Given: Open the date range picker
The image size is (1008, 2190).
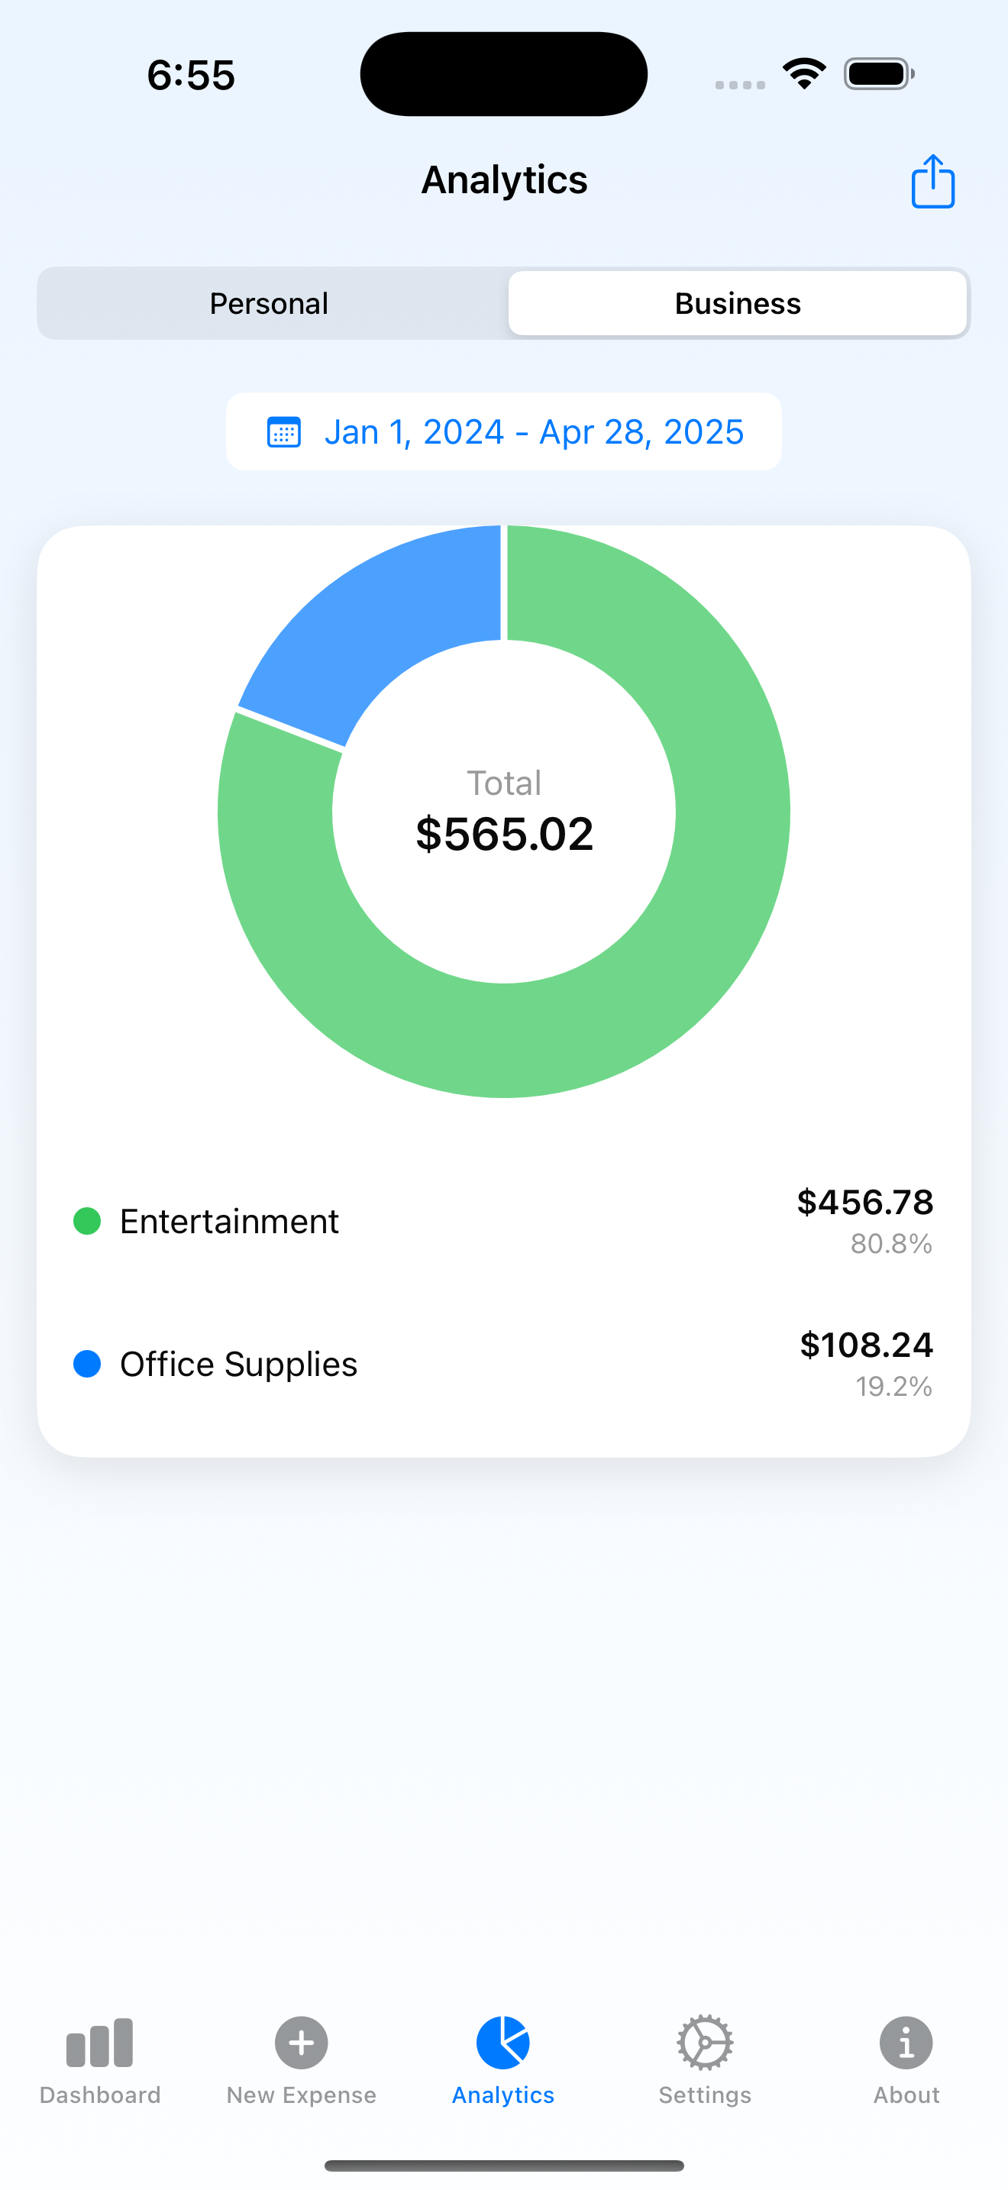Looking at the screenshot, I should coord(534,432).
